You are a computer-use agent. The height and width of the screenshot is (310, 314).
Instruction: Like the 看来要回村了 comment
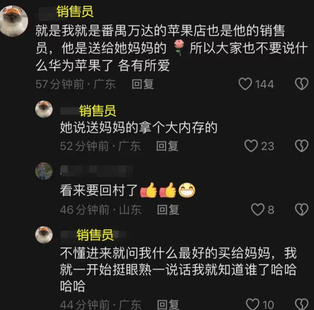coord(258,209)
